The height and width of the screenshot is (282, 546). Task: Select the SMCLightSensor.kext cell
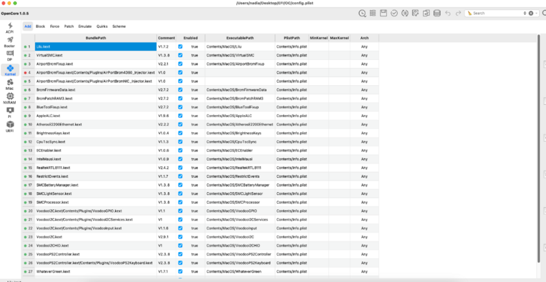[x=96, y=193]
